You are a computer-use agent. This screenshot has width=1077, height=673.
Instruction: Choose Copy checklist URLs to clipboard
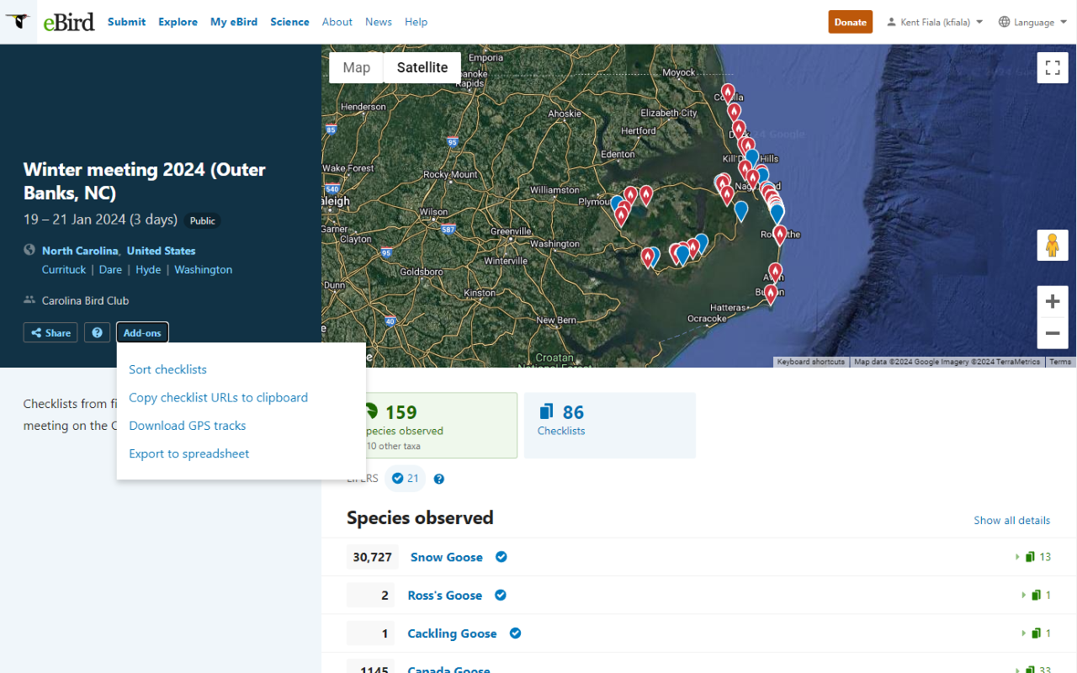218,397
